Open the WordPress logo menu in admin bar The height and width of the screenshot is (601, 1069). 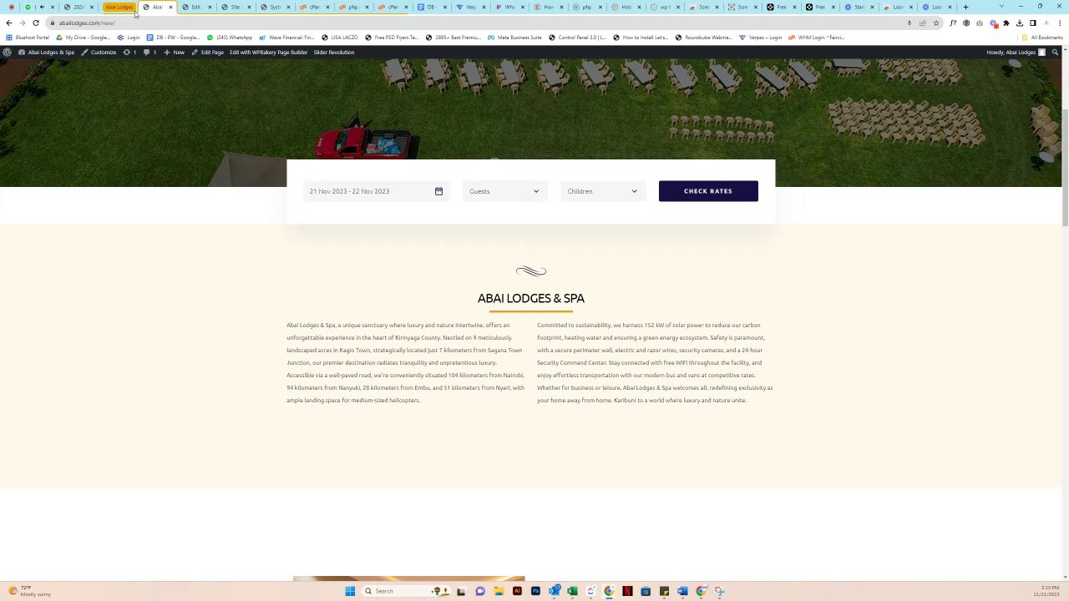7,52
